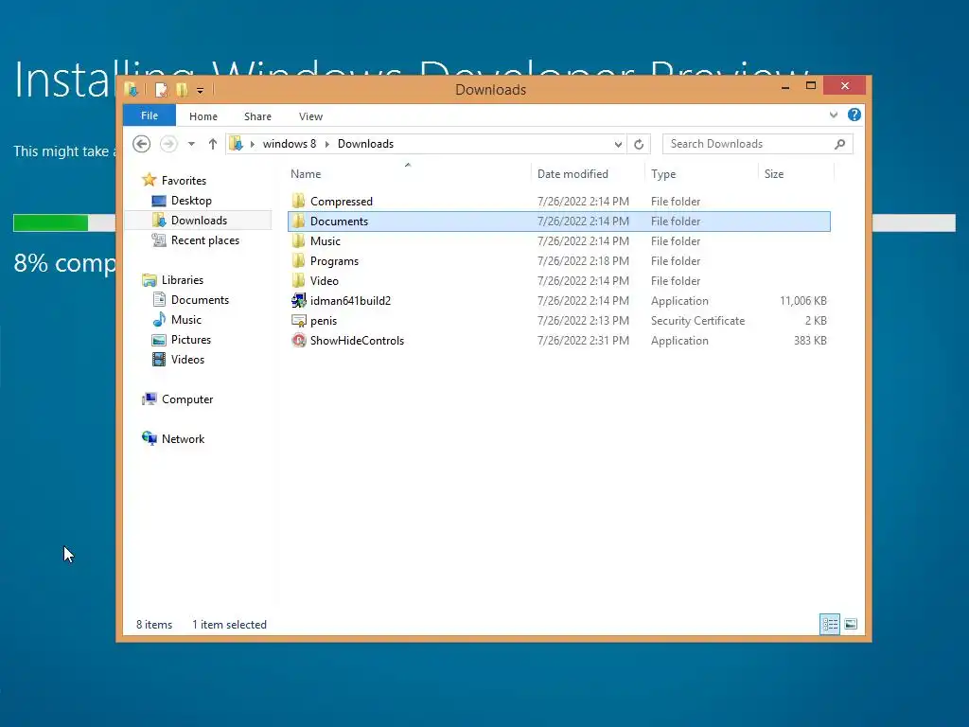The height and width of the screenshot is (727, 969).
Task: Click the New folder quick access icon
Action: (182, 90)
